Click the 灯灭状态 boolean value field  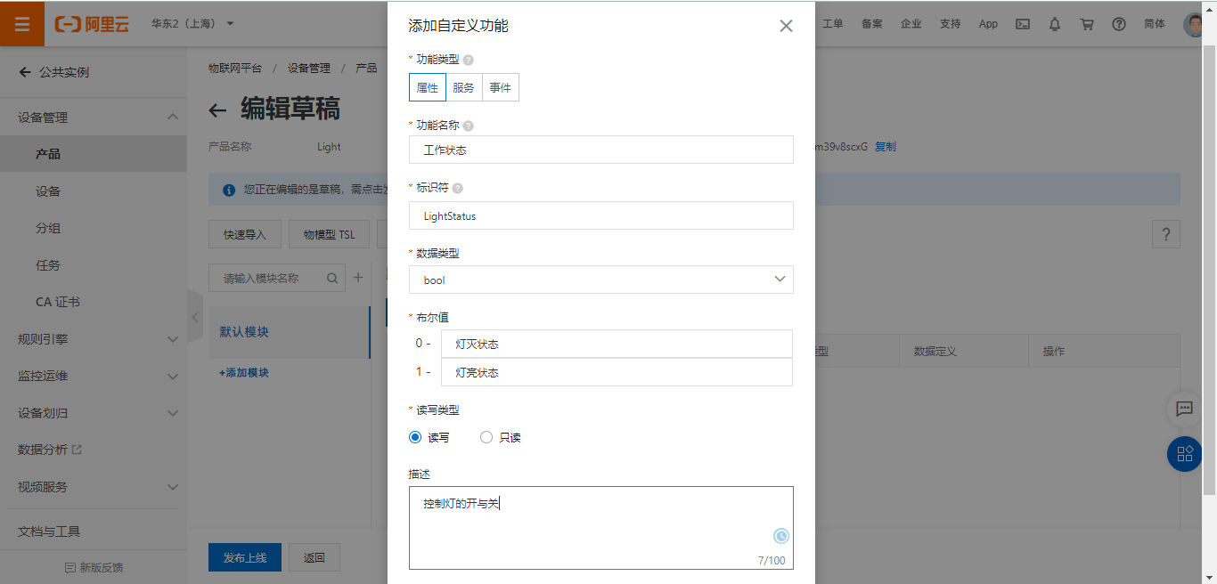[x=617, y=344]
